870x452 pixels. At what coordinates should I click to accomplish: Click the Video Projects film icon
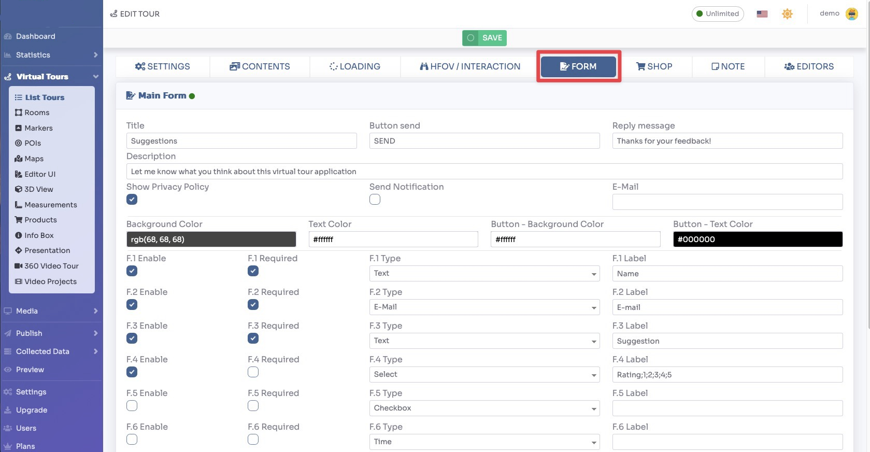[x=19, y=281]
